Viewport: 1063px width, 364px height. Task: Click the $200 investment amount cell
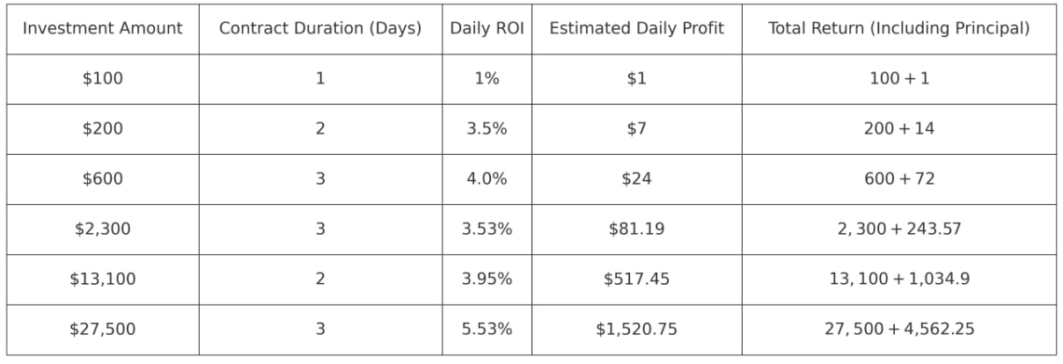coord(103,128)
